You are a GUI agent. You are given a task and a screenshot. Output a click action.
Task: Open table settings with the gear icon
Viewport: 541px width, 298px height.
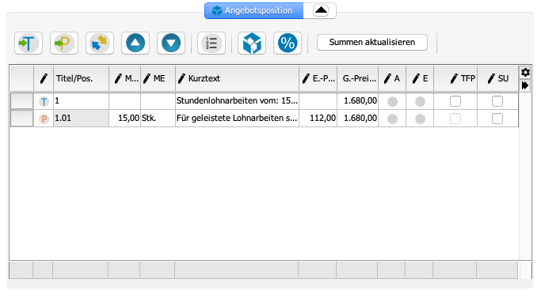pyautogui.click(x=525, y=73)
